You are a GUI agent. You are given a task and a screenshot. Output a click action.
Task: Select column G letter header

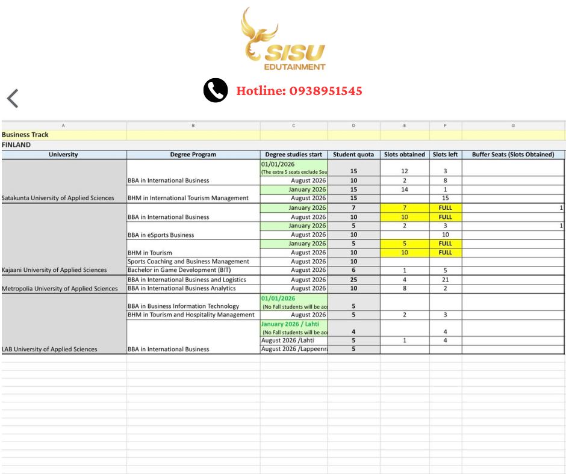point(513,126)
